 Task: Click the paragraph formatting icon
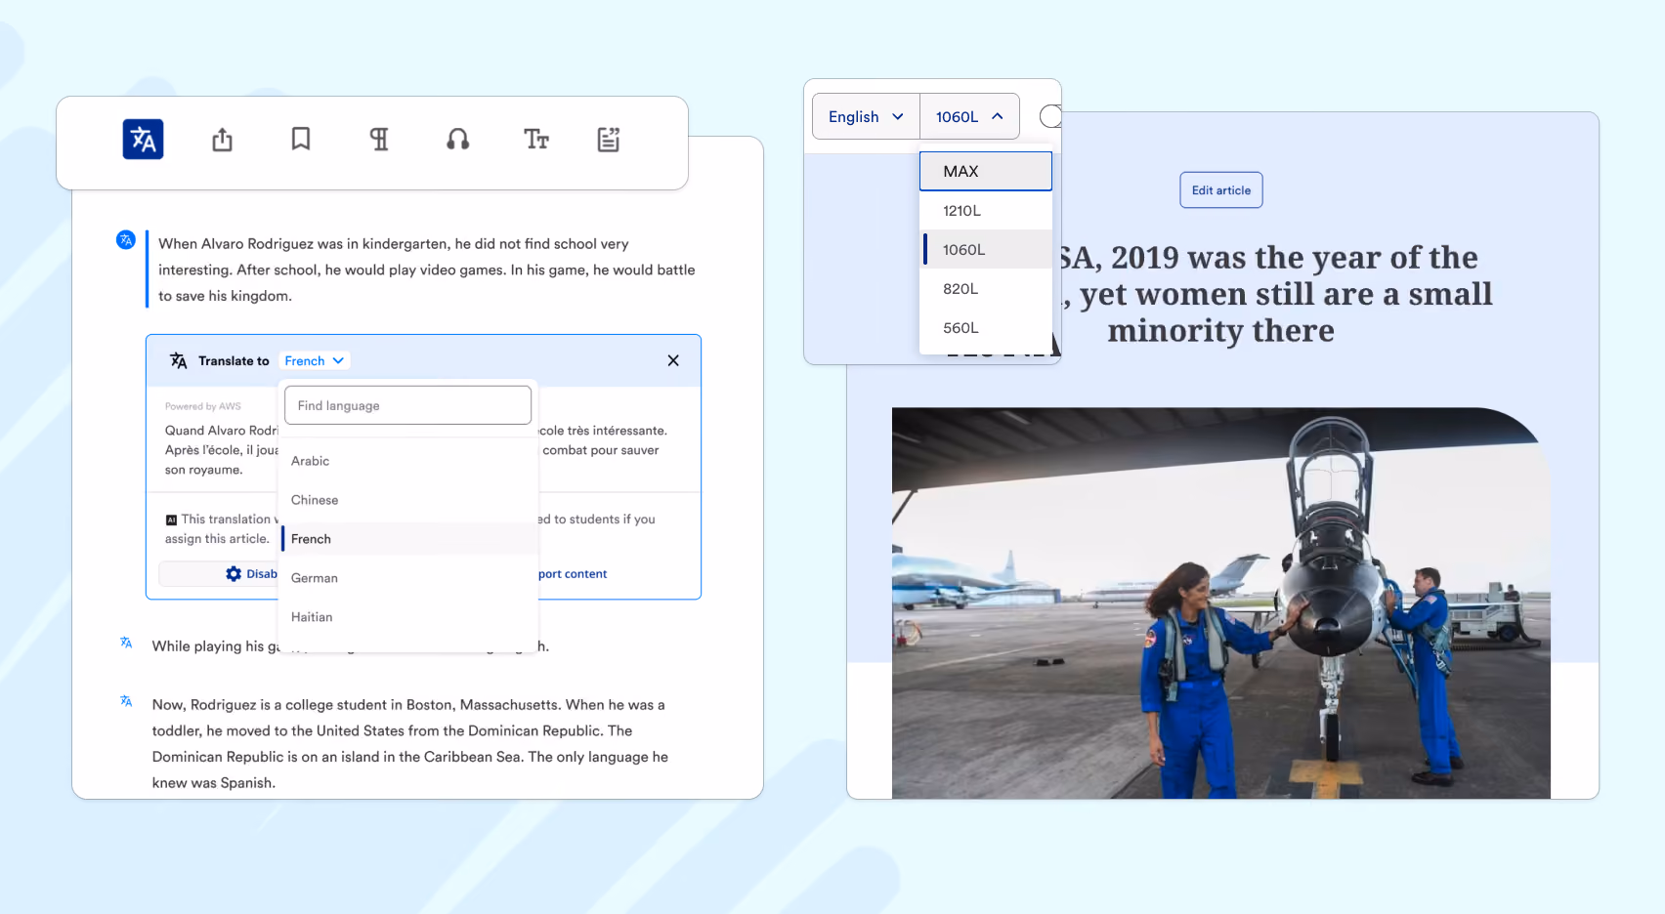coord(379,140)
